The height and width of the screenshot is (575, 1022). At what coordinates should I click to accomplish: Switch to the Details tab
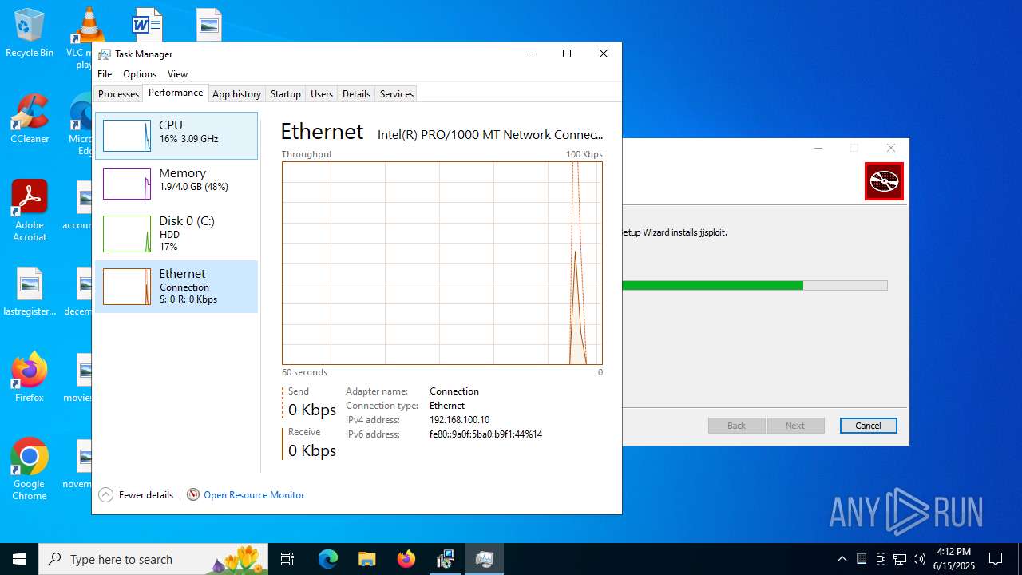(356, 94)
